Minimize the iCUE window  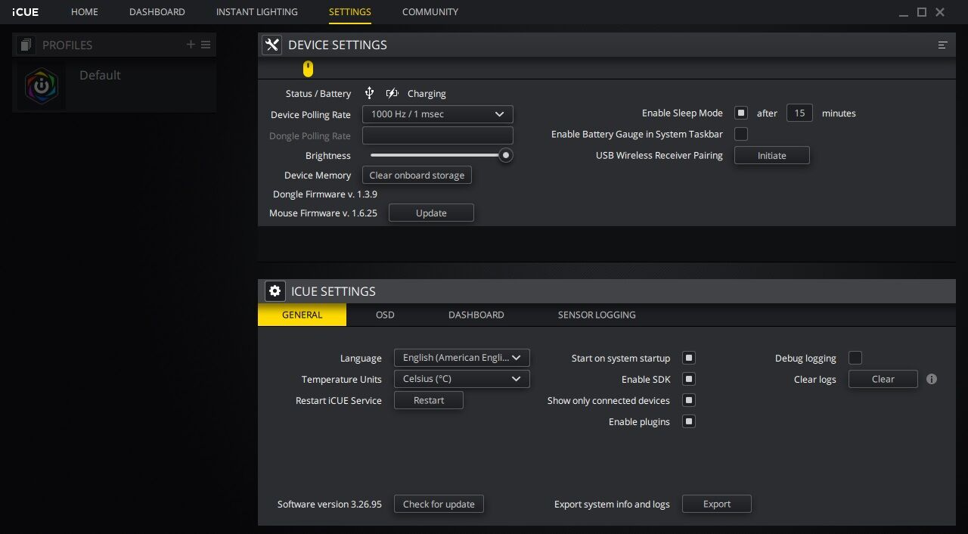904,14
